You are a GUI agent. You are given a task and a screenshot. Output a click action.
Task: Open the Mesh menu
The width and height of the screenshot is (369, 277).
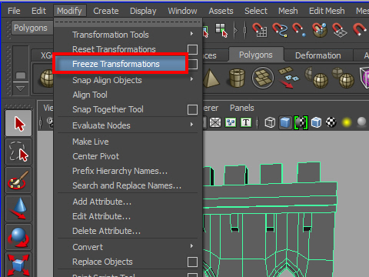[x=288, y=11]
